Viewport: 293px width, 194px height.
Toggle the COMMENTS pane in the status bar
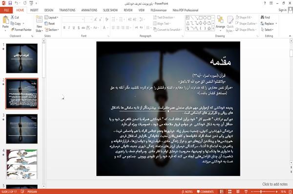(x=205, y=192)
